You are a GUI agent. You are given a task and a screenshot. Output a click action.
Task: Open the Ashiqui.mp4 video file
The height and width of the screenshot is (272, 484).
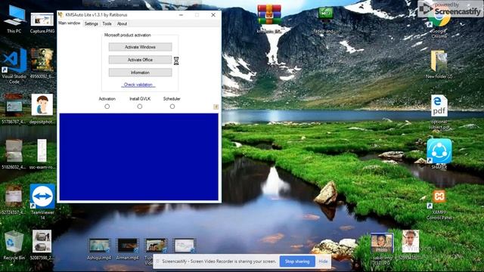pos(99,249)
